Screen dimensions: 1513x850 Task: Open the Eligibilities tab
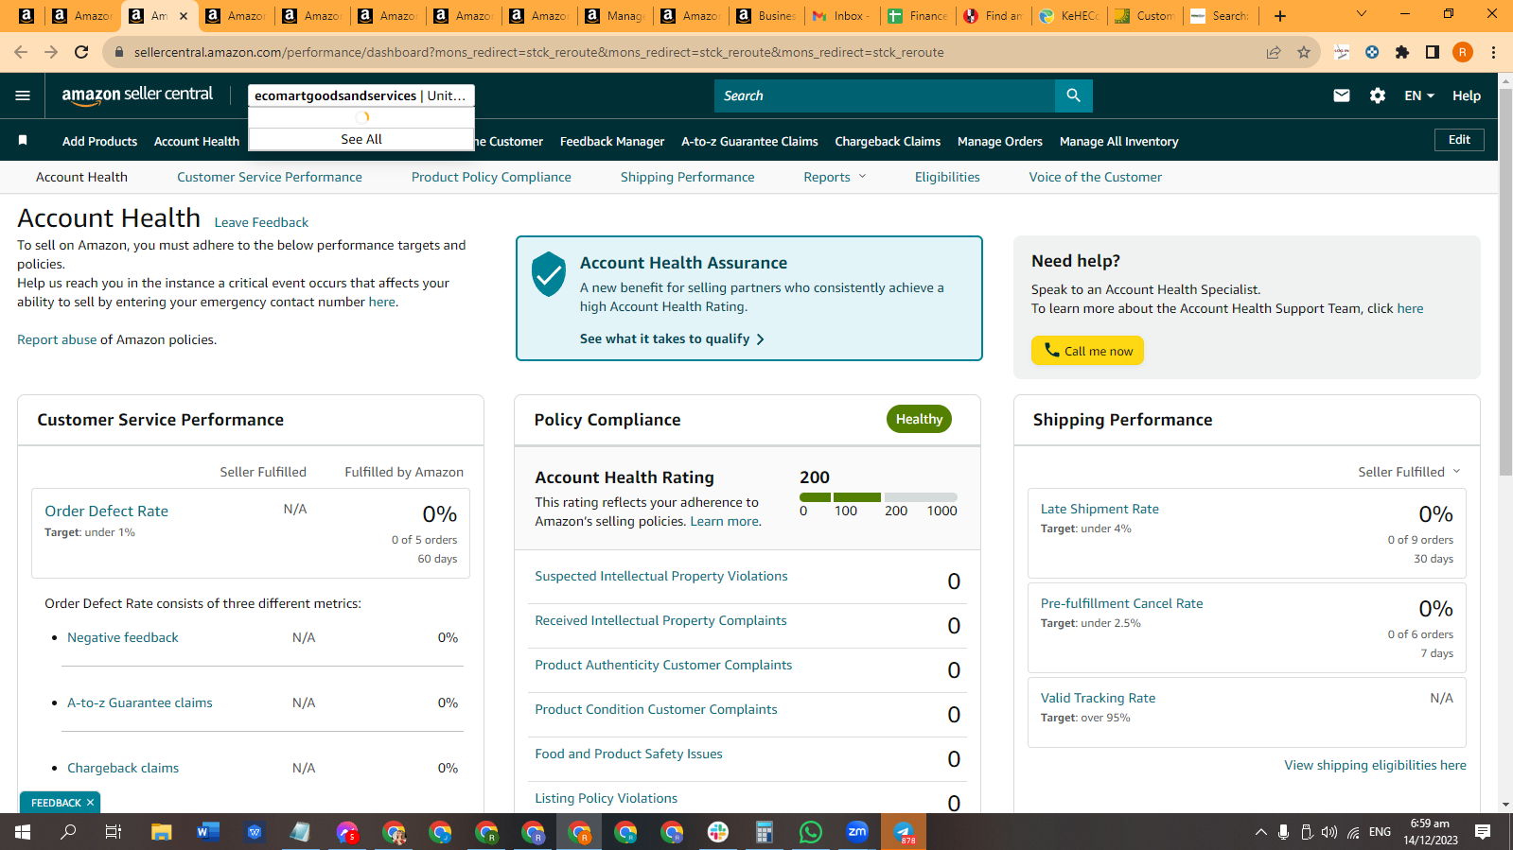(947, 177)
